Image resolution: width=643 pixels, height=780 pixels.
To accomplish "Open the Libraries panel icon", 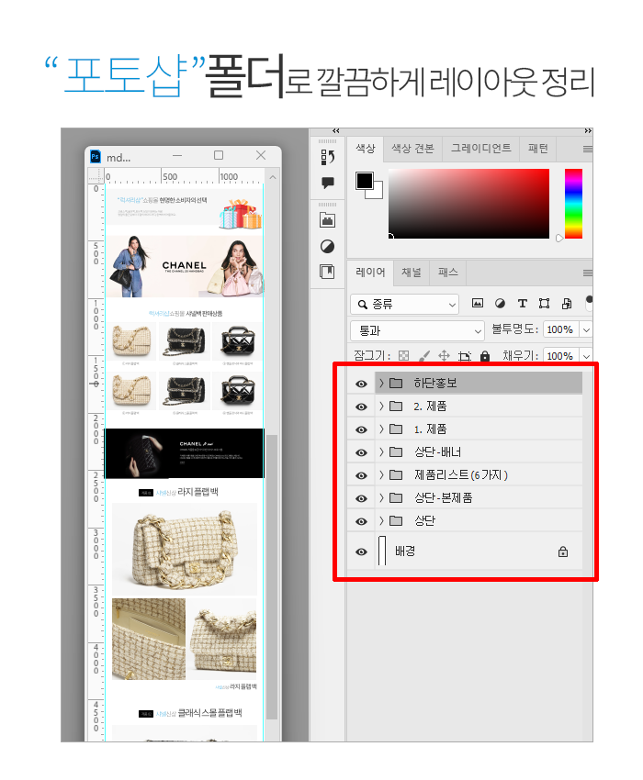I will pyautogui.click(x=327, y=220).
